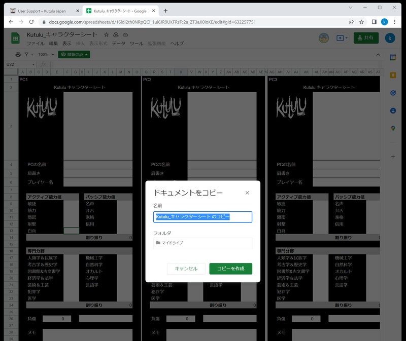This screenshot has height=341, width=406.
Task: Click the copy name input field
Action: click(202, 217)
